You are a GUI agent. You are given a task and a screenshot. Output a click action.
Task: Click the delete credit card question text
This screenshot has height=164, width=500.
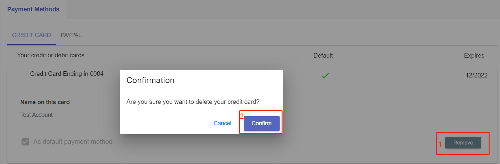pyautogui.click(x=193, y=102)
